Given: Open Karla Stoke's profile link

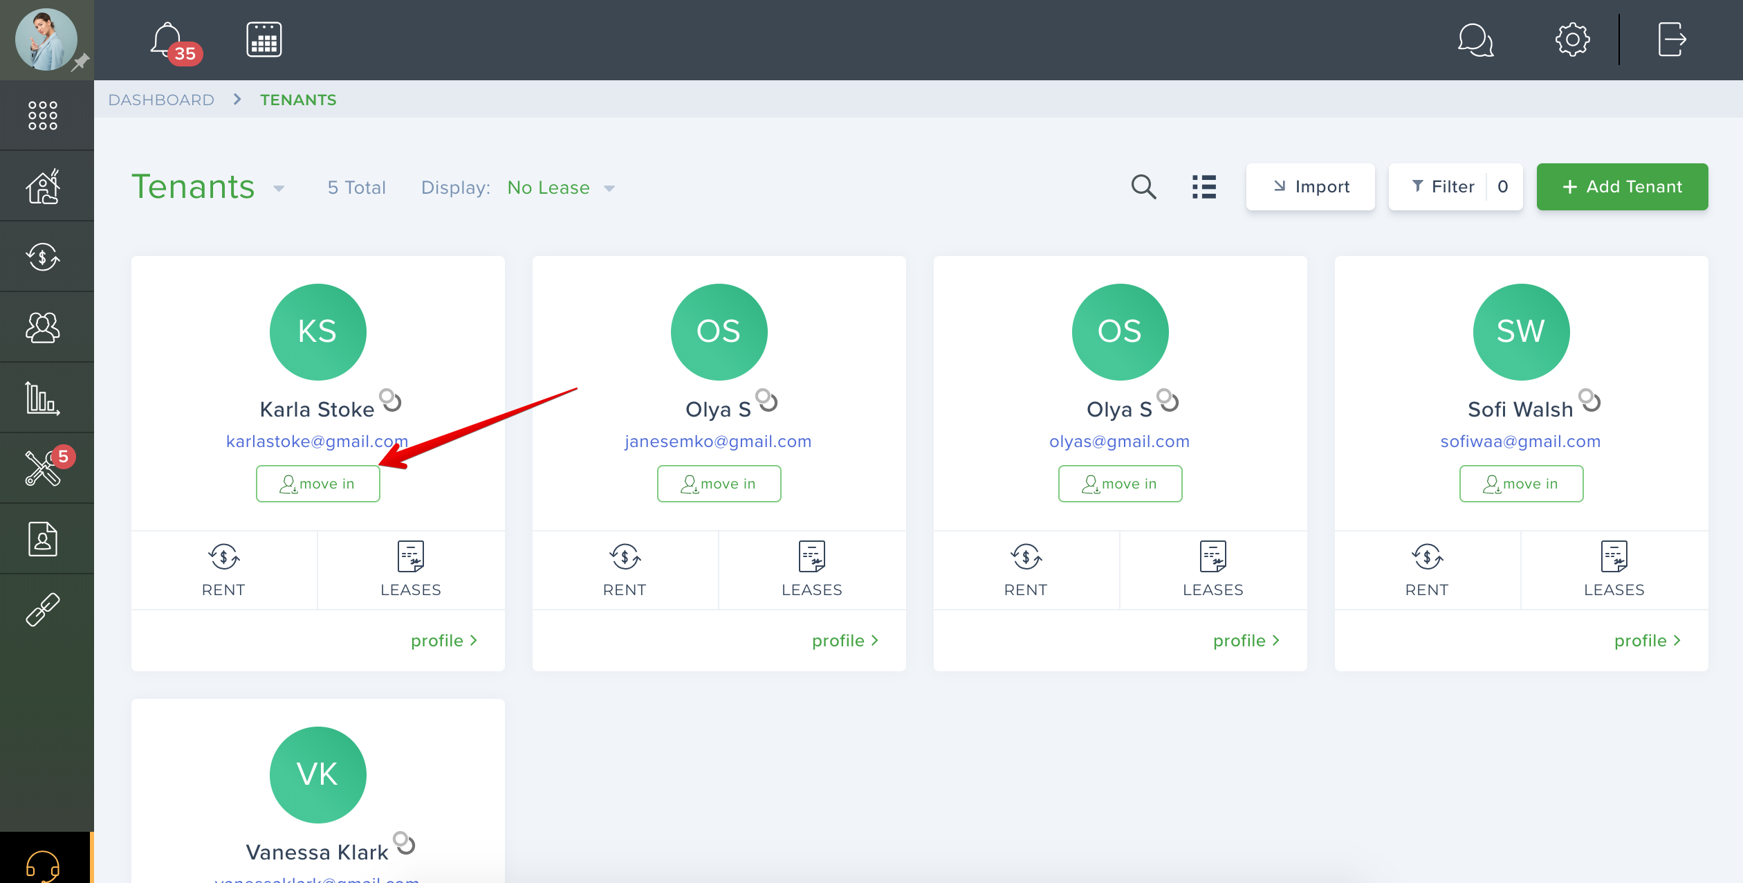Looking at the screenshot, I should point(444,641).
